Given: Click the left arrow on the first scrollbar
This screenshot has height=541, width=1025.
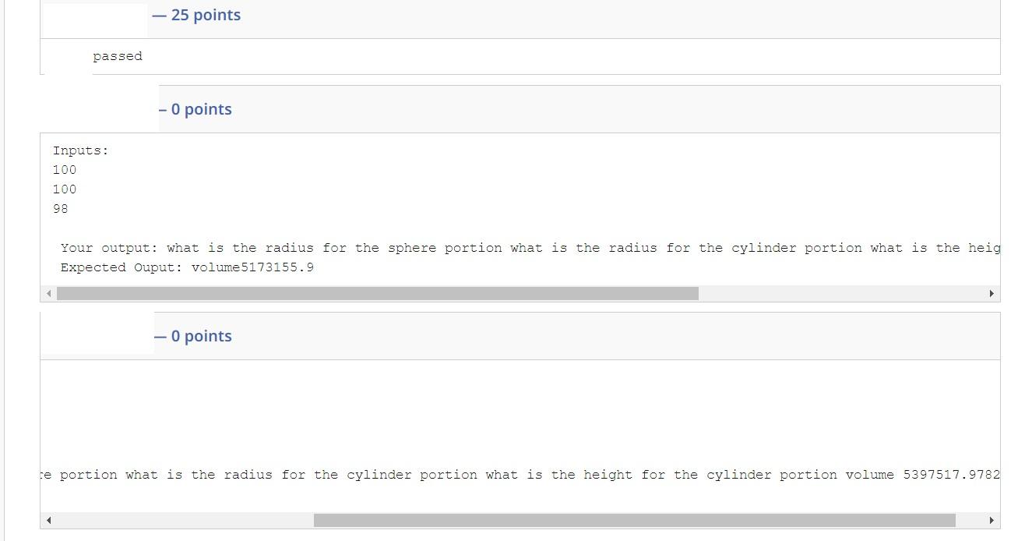Looking at the screenshot, I should pyautogui.click(x=48, y=293).
